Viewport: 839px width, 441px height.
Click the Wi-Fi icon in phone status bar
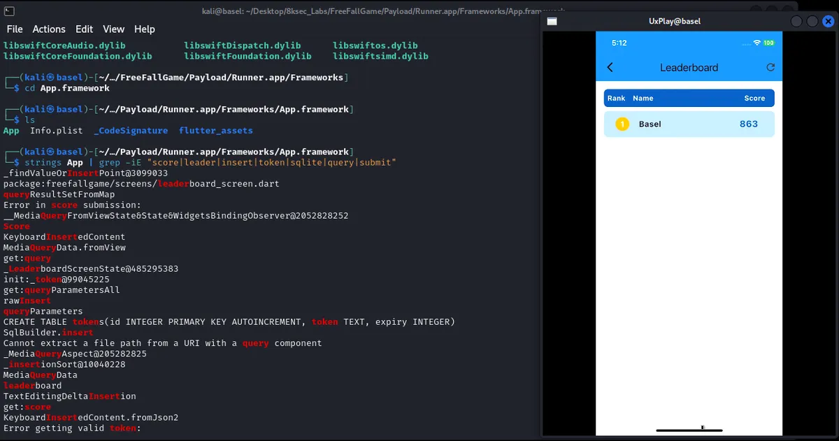(756, 43)
